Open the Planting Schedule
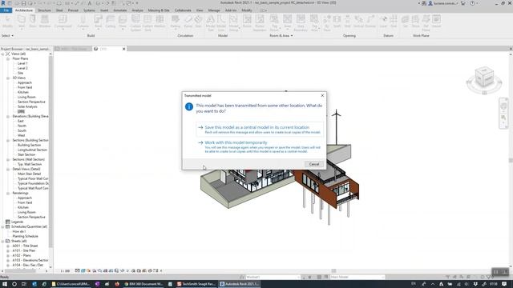 click(25, 236)
